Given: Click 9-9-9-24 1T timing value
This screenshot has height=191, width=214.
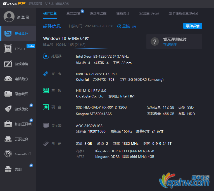Looking at the screenshot, I should pos(162,144).
